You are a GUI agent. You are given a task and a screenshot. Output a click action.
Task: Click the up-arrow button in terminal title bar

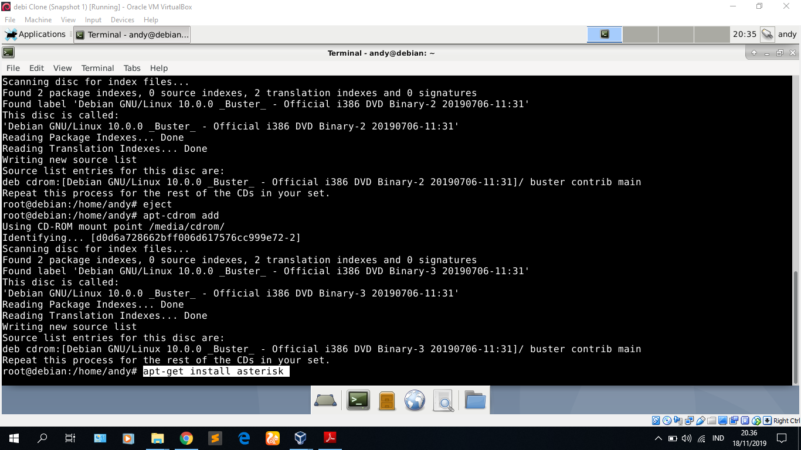click(754, 53)
